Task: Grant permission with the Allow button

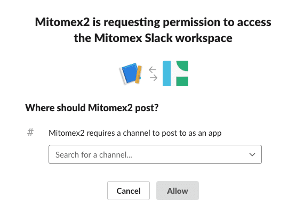Action: [178, 191]
